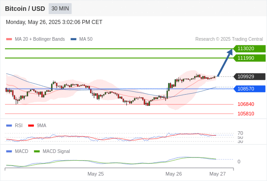Click the Research © 2025 Trading Central text
The width and height of the screenshot is (267, 181).
pyautogui.click(x=229, y=39)
